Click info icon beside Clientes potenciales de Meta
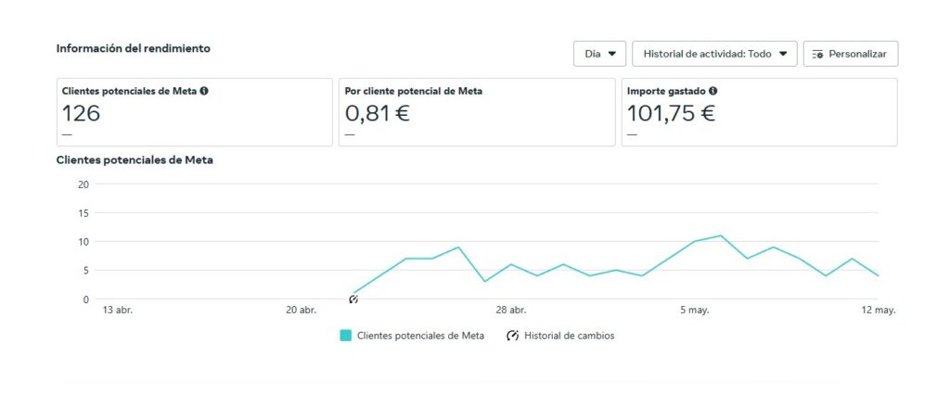Image resolution: width=950 pixels, height=394 pixels. 203,92
